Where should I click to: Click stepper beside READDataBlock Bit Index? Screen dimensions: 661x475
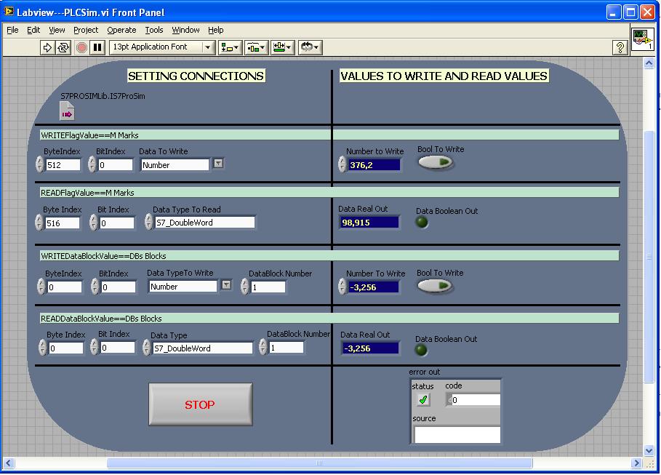tap(95, 347)
